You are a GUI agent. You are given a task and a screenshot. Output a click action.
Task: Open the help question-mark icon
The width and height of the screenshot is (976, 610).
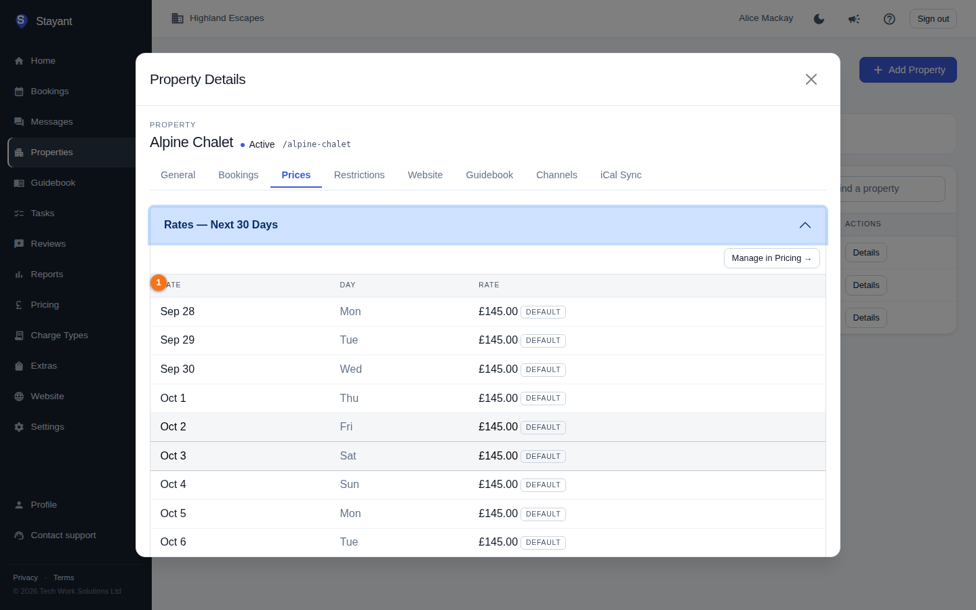click(x=889, y=19)
